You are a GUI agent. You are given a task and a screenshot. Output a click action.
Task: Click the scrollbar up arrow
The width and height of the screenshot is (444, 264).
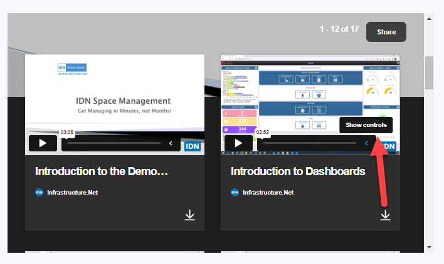tap(430, 19)
